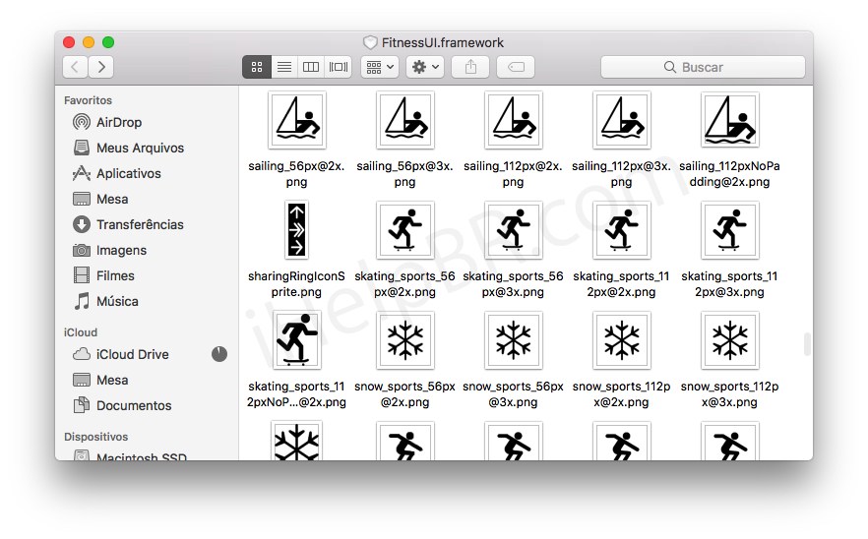868x539 pixels.
Task: Select skating_sports_112pxNoP...@2x.png icon
Action: pos(297,340)
